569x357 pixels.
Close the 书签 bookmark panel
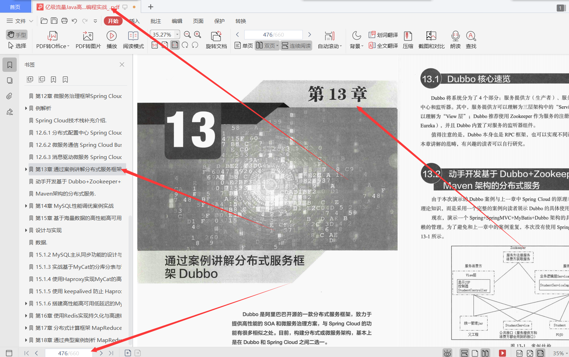[122, 64]
